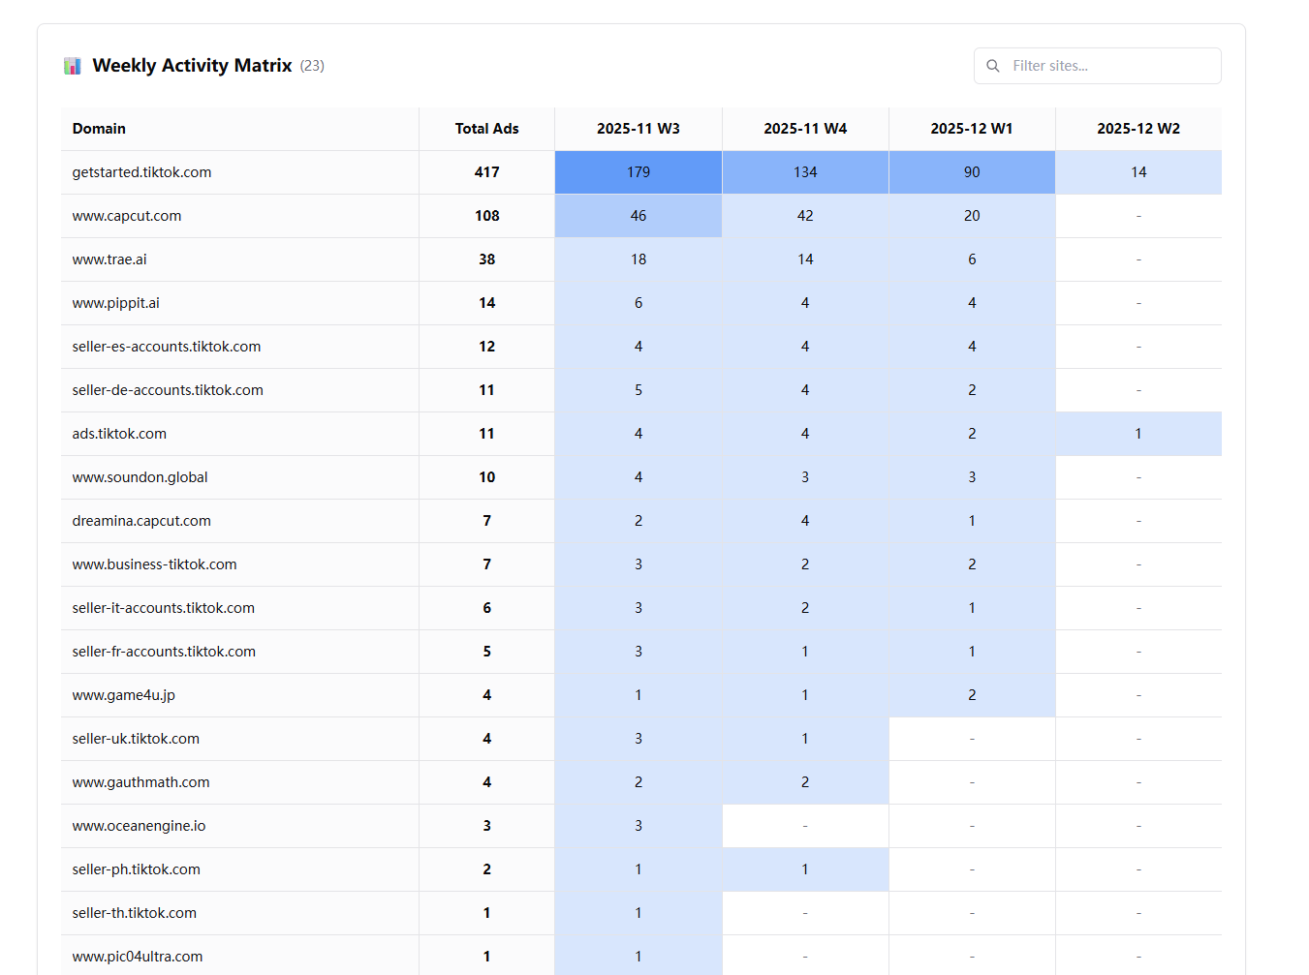
Task: Open the getstarted.tiktok.com domain row
Action: pos(641,172)
